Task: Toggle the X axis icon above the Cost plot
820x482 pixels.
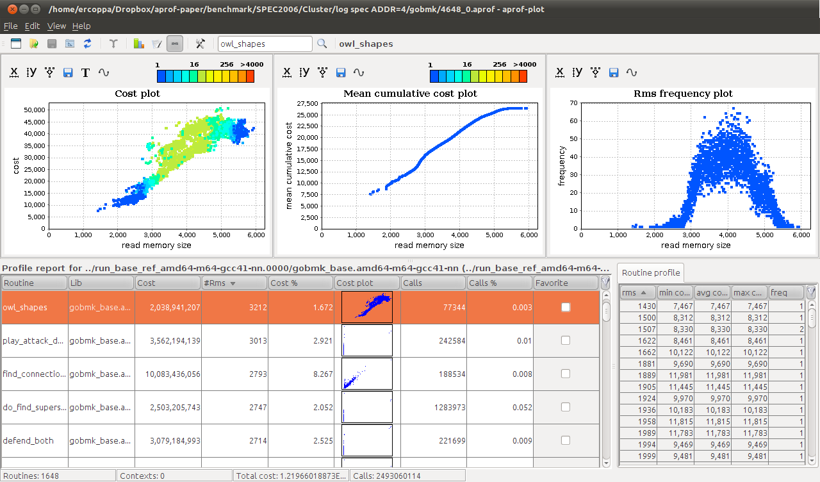Action: point(14,72)
